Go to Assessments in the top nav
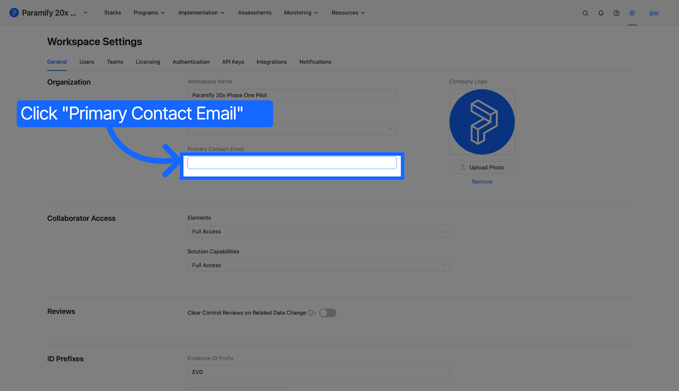This screenshot has height=391, width=679. 255,13
